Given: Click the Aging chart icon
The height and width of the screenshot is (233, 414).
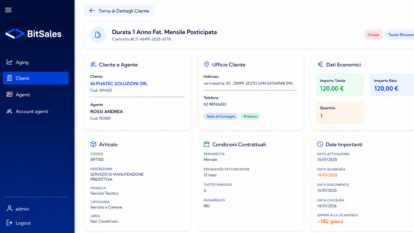Looking at the screenshot, I should point(10,62).
